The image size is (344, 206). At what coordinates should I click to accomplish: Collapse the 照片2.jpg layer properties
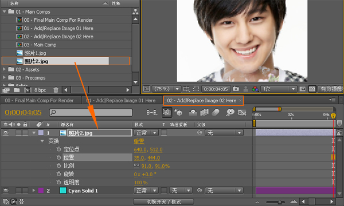pos(34,133)
